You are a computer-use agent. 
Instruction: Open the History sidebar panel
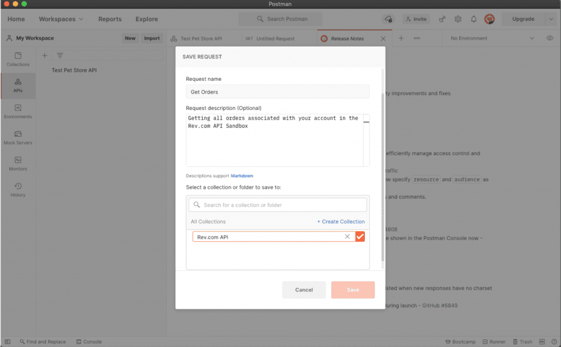click(x=18, y=190)
